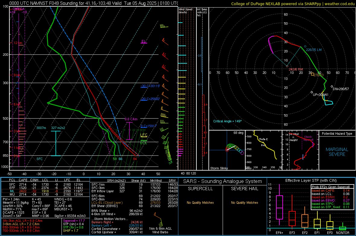Select the MU parcel row
The height and width of the screenshot is (236, 356).
(46, 194)
